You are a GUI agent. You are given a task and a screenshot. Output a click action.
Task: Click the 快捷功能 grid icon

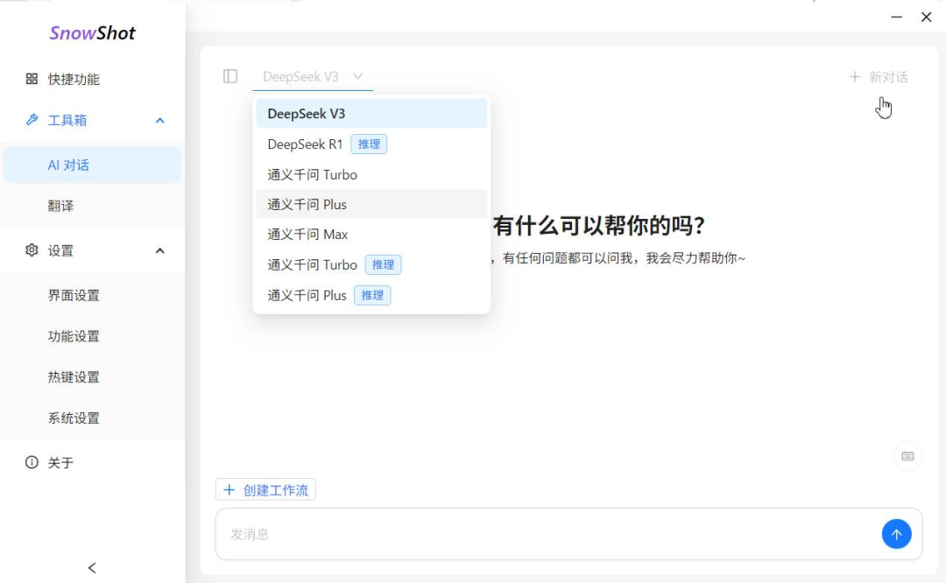(x=32, y=79)
